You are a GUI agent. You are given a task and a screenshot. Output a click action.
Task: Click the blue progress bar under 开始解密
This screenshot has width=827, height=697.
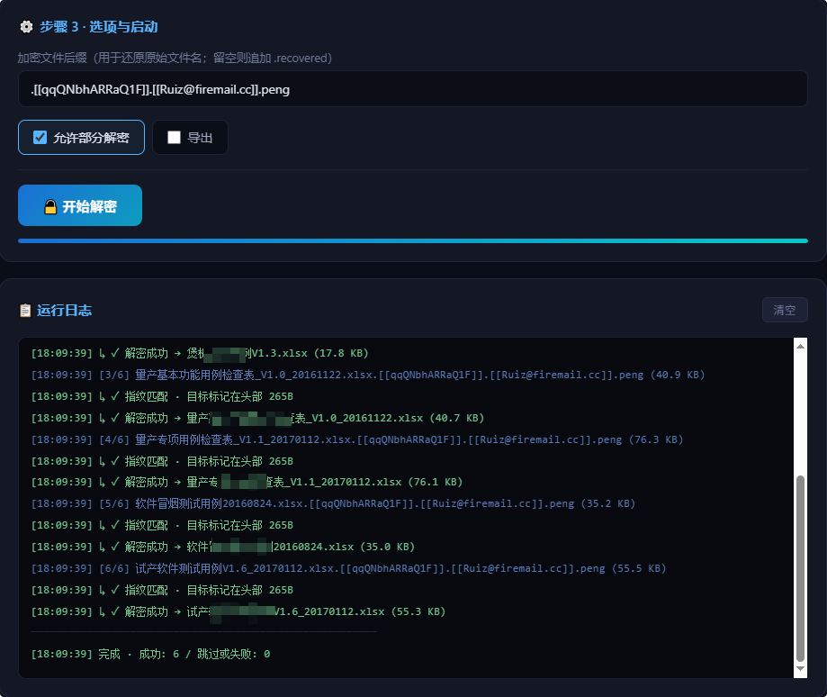point(412,241)
